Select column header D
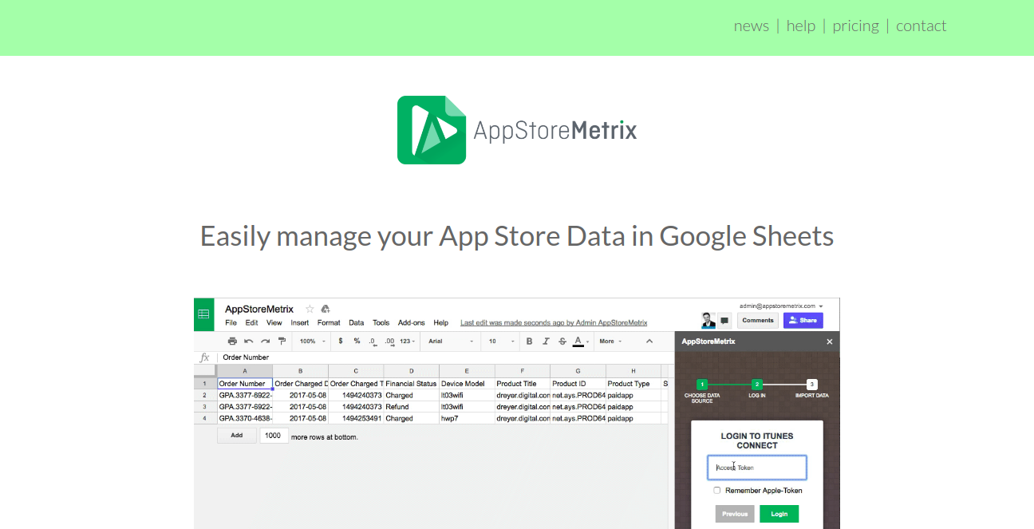1034x529 pixels. [412, 371]
